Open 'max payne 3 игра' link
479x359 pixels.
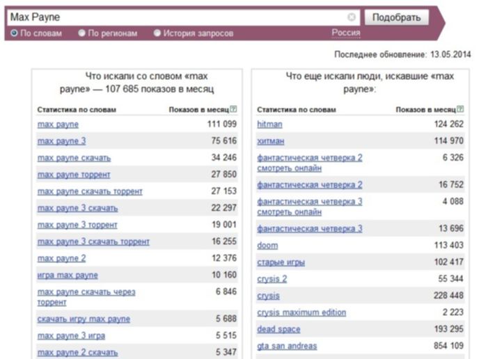[x=71, y=336]
